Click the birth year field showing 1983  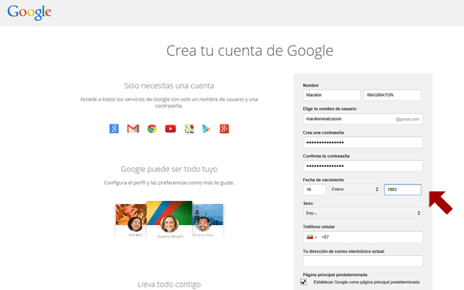[402, 189]
